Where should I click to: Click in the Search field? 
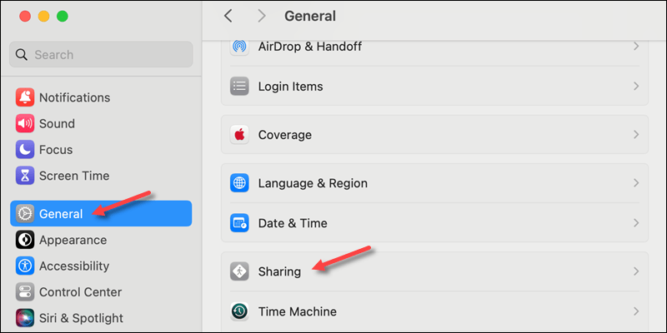point(101,54)
